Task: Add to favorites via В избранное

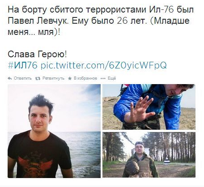Action: [85, 78]
